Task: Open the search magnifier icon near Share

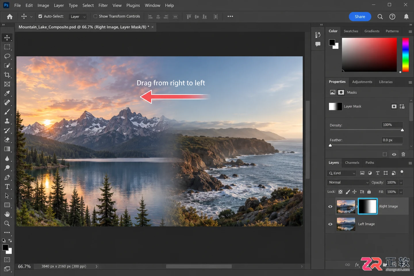Action: [380, 17]
